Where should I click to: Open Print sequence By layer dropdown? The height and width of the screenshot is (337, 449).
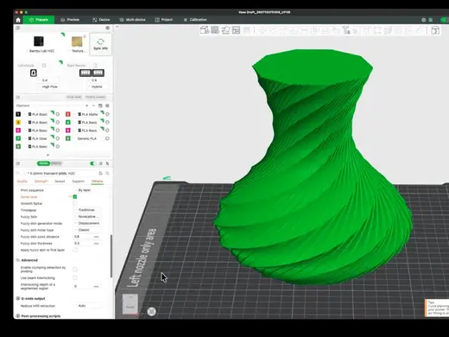click(87, 190)
